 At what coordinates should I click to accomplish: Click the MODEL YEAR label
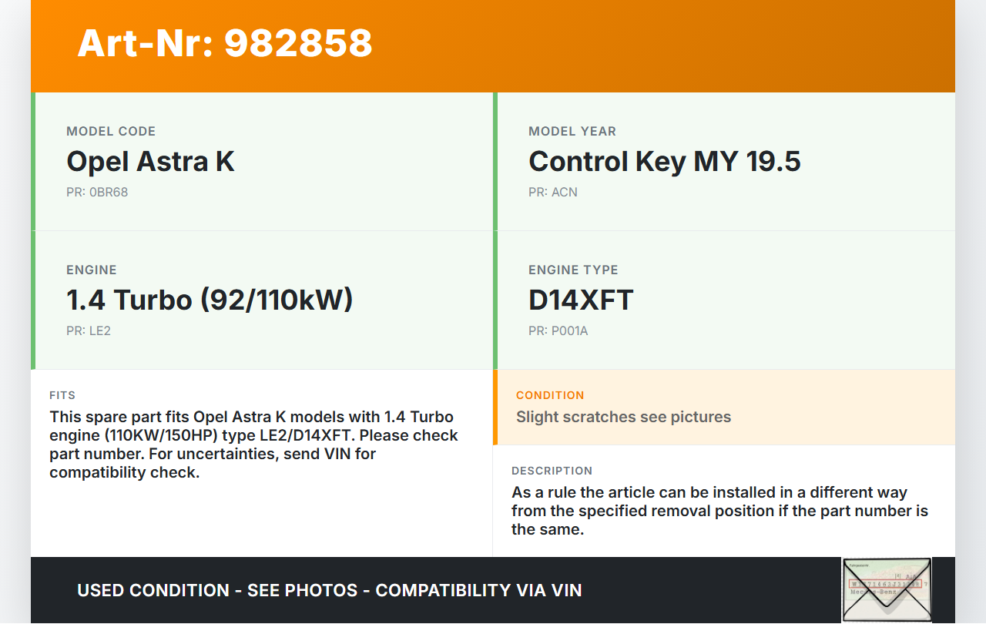pyautogui.click(x=572, y=131)
